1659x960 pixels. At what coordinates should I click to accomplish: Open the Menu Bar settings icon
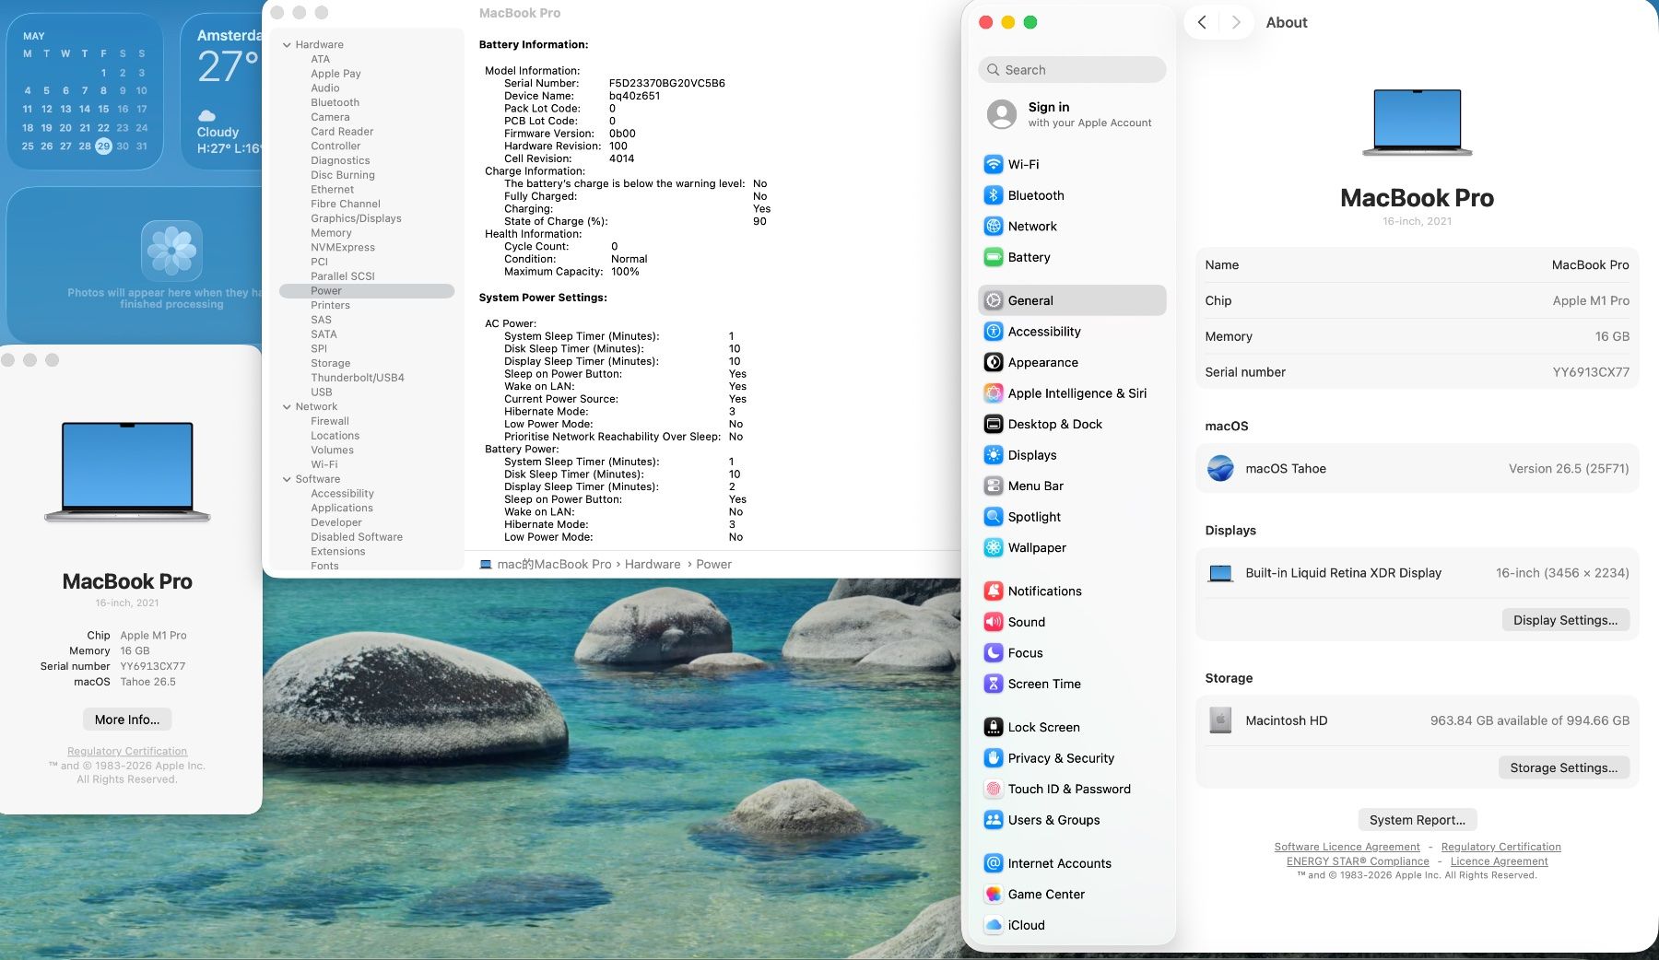pos(994,486)
